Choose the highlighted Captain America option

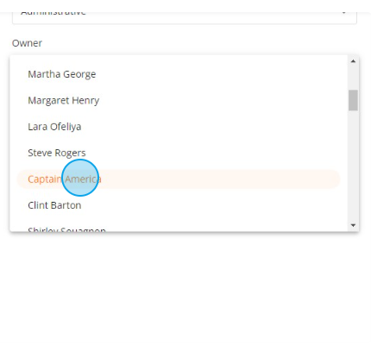(179, 179)
